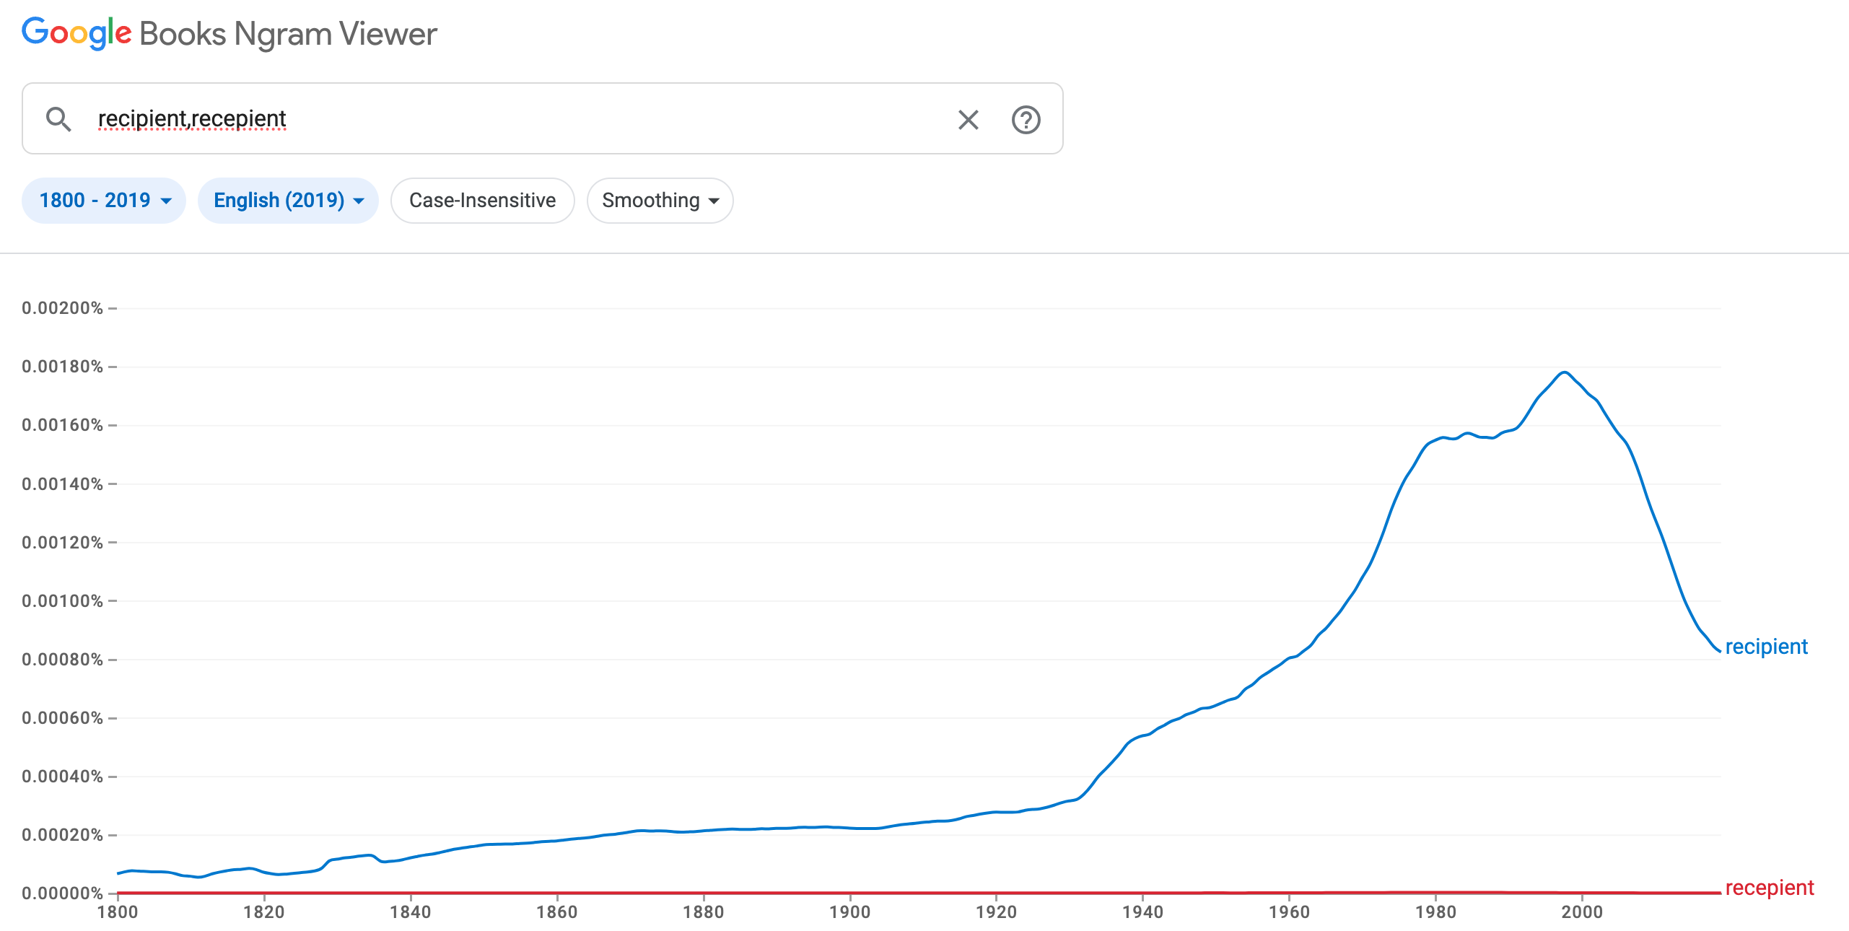Select the red recepient line label

1769,888
